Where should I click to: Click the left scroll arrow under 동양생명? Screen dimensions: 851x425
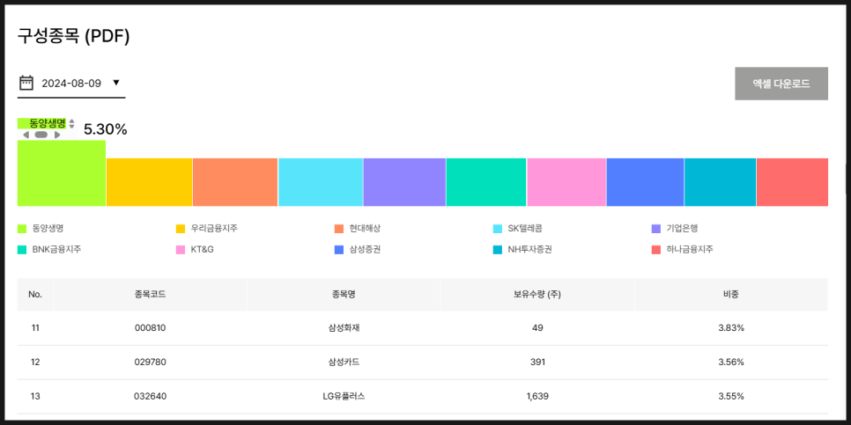[x=26, y=135]
